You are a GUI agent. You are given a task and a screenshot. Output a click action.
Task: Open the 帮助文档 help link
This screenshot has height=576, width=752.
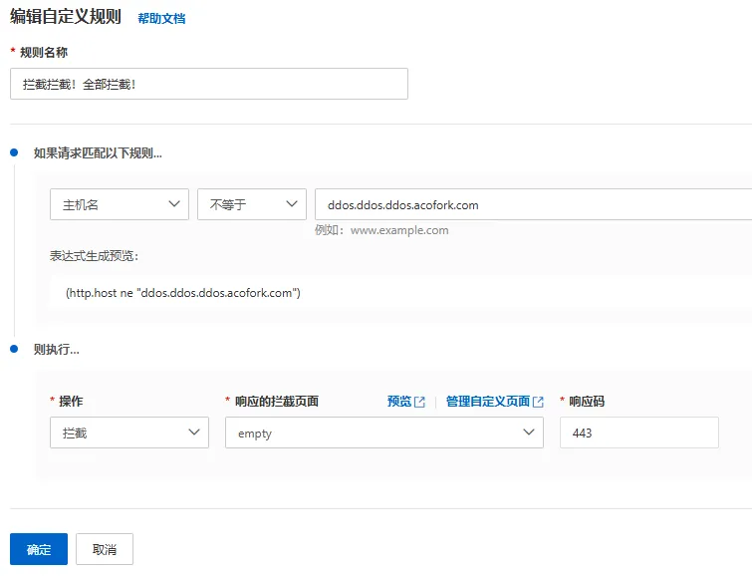(161, 18)
